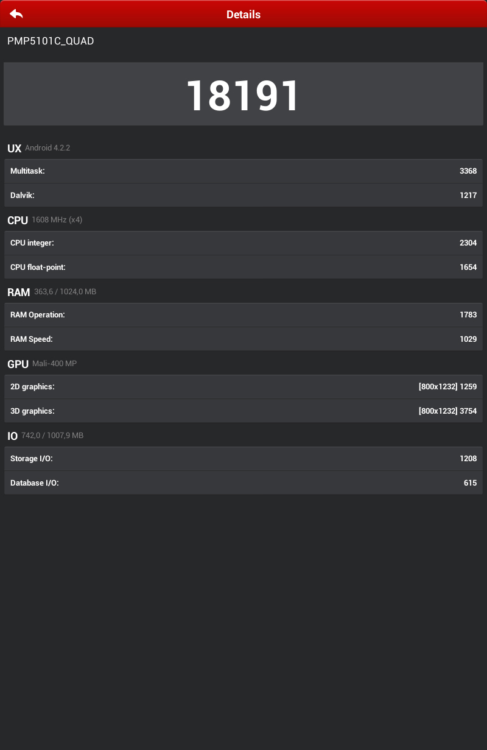
Task: Tap the IO section header
Action: (x=13, y=436)
